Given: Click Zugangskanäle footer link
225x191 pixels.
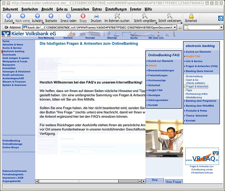Looking at the screenshot, I should [x=12, y=181].
